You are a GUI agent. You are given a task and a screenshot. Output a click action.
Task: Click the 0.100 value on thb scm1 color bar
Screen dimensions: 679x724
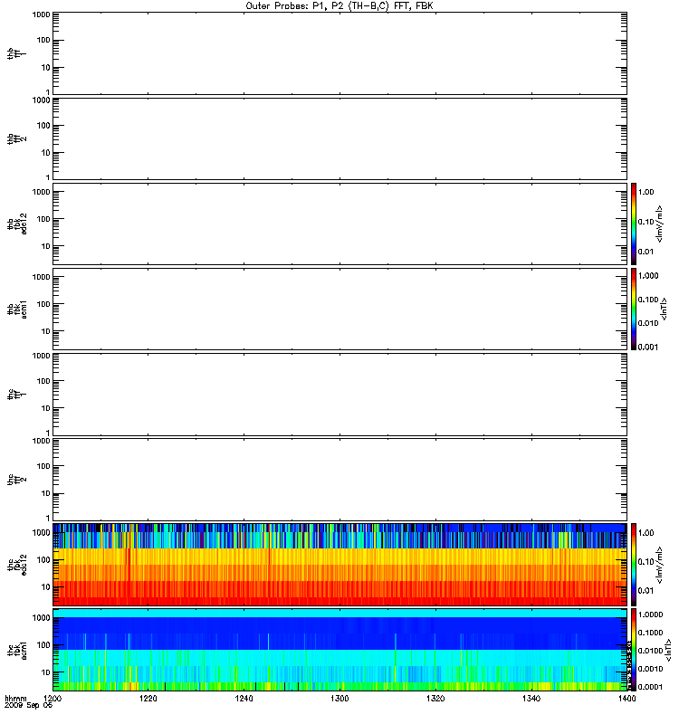pyautogui.click(x=648, y=300)
